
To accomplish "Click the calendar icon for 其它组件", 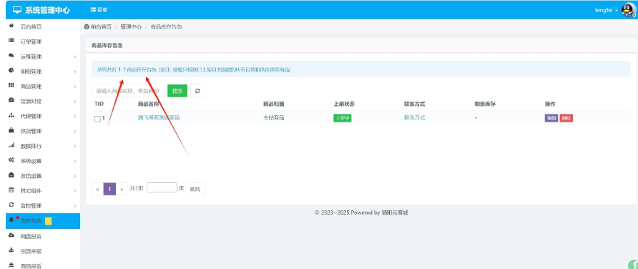I will (11, 190).
